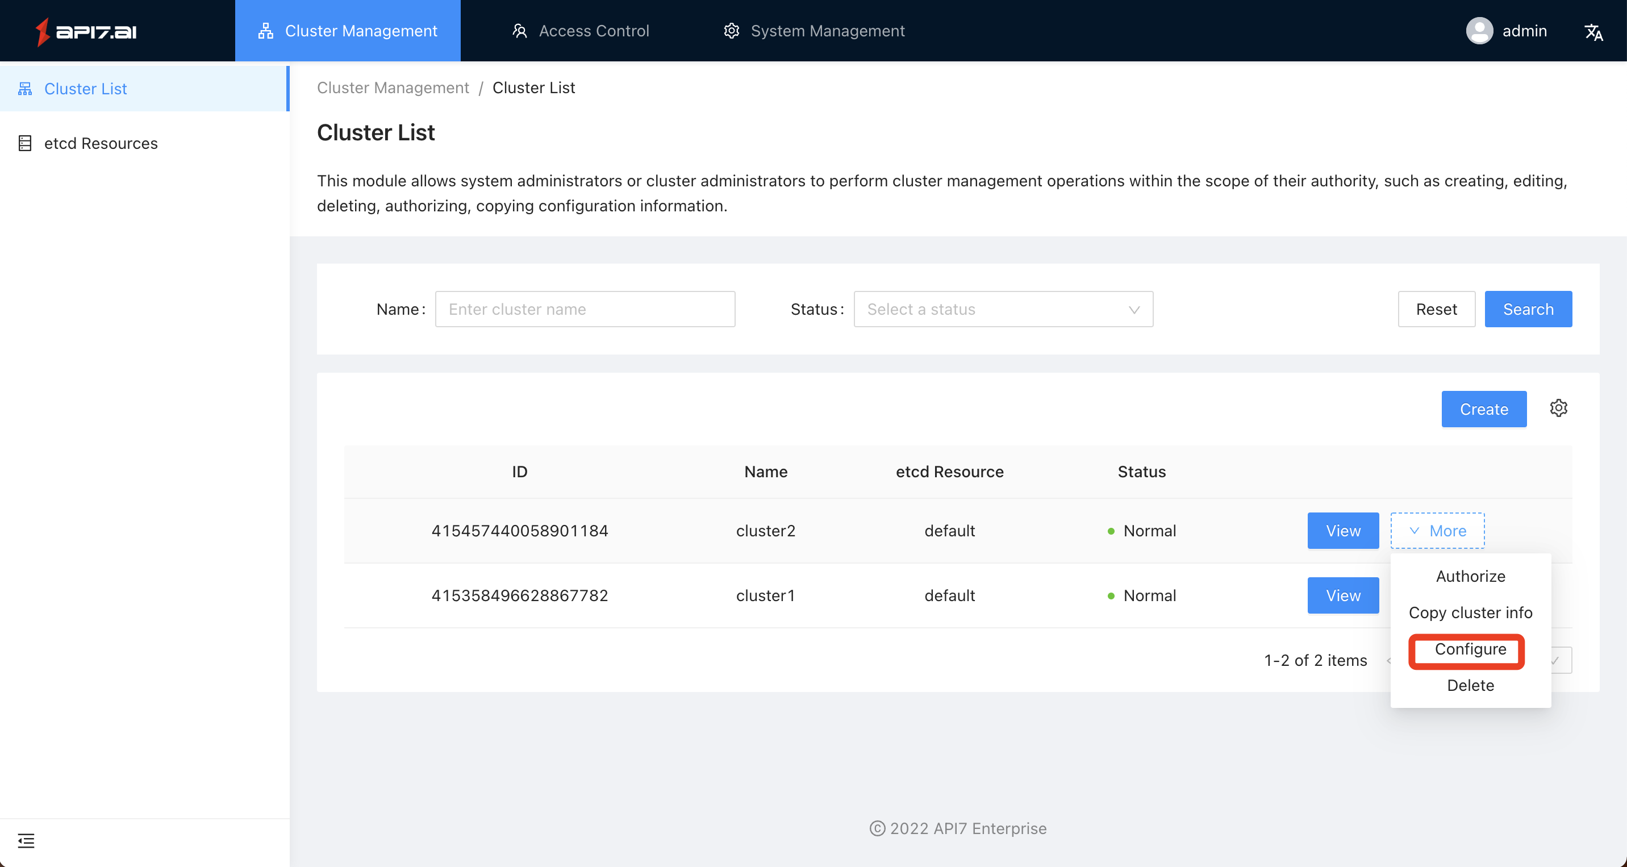This screenshot has width=1627, height=867.
Task: Open the Select a status dropdown
Action: pyautogui.click(x=1003, y=309)
